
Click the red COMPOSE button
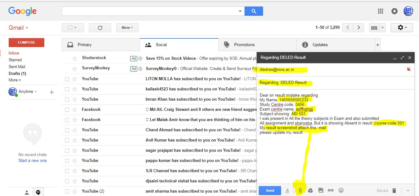26,42
